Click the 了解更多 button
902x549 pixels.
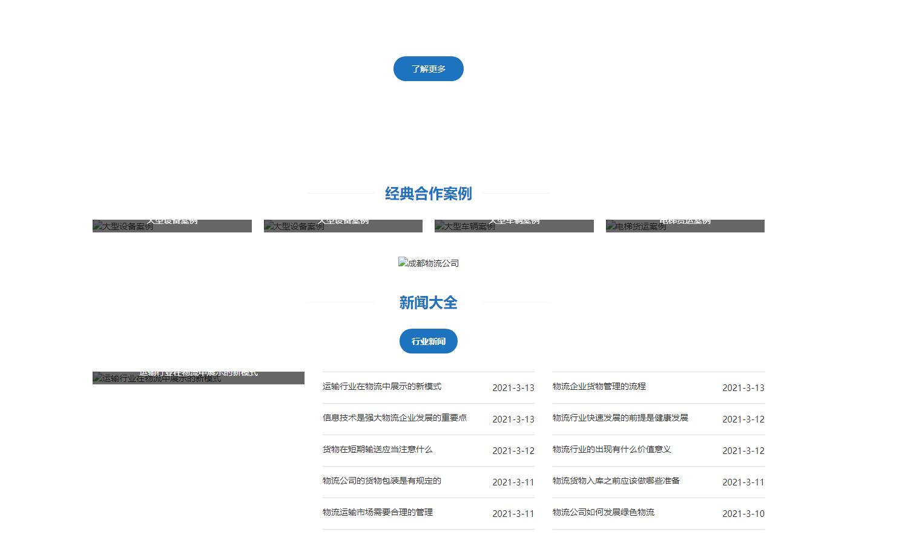428,69
